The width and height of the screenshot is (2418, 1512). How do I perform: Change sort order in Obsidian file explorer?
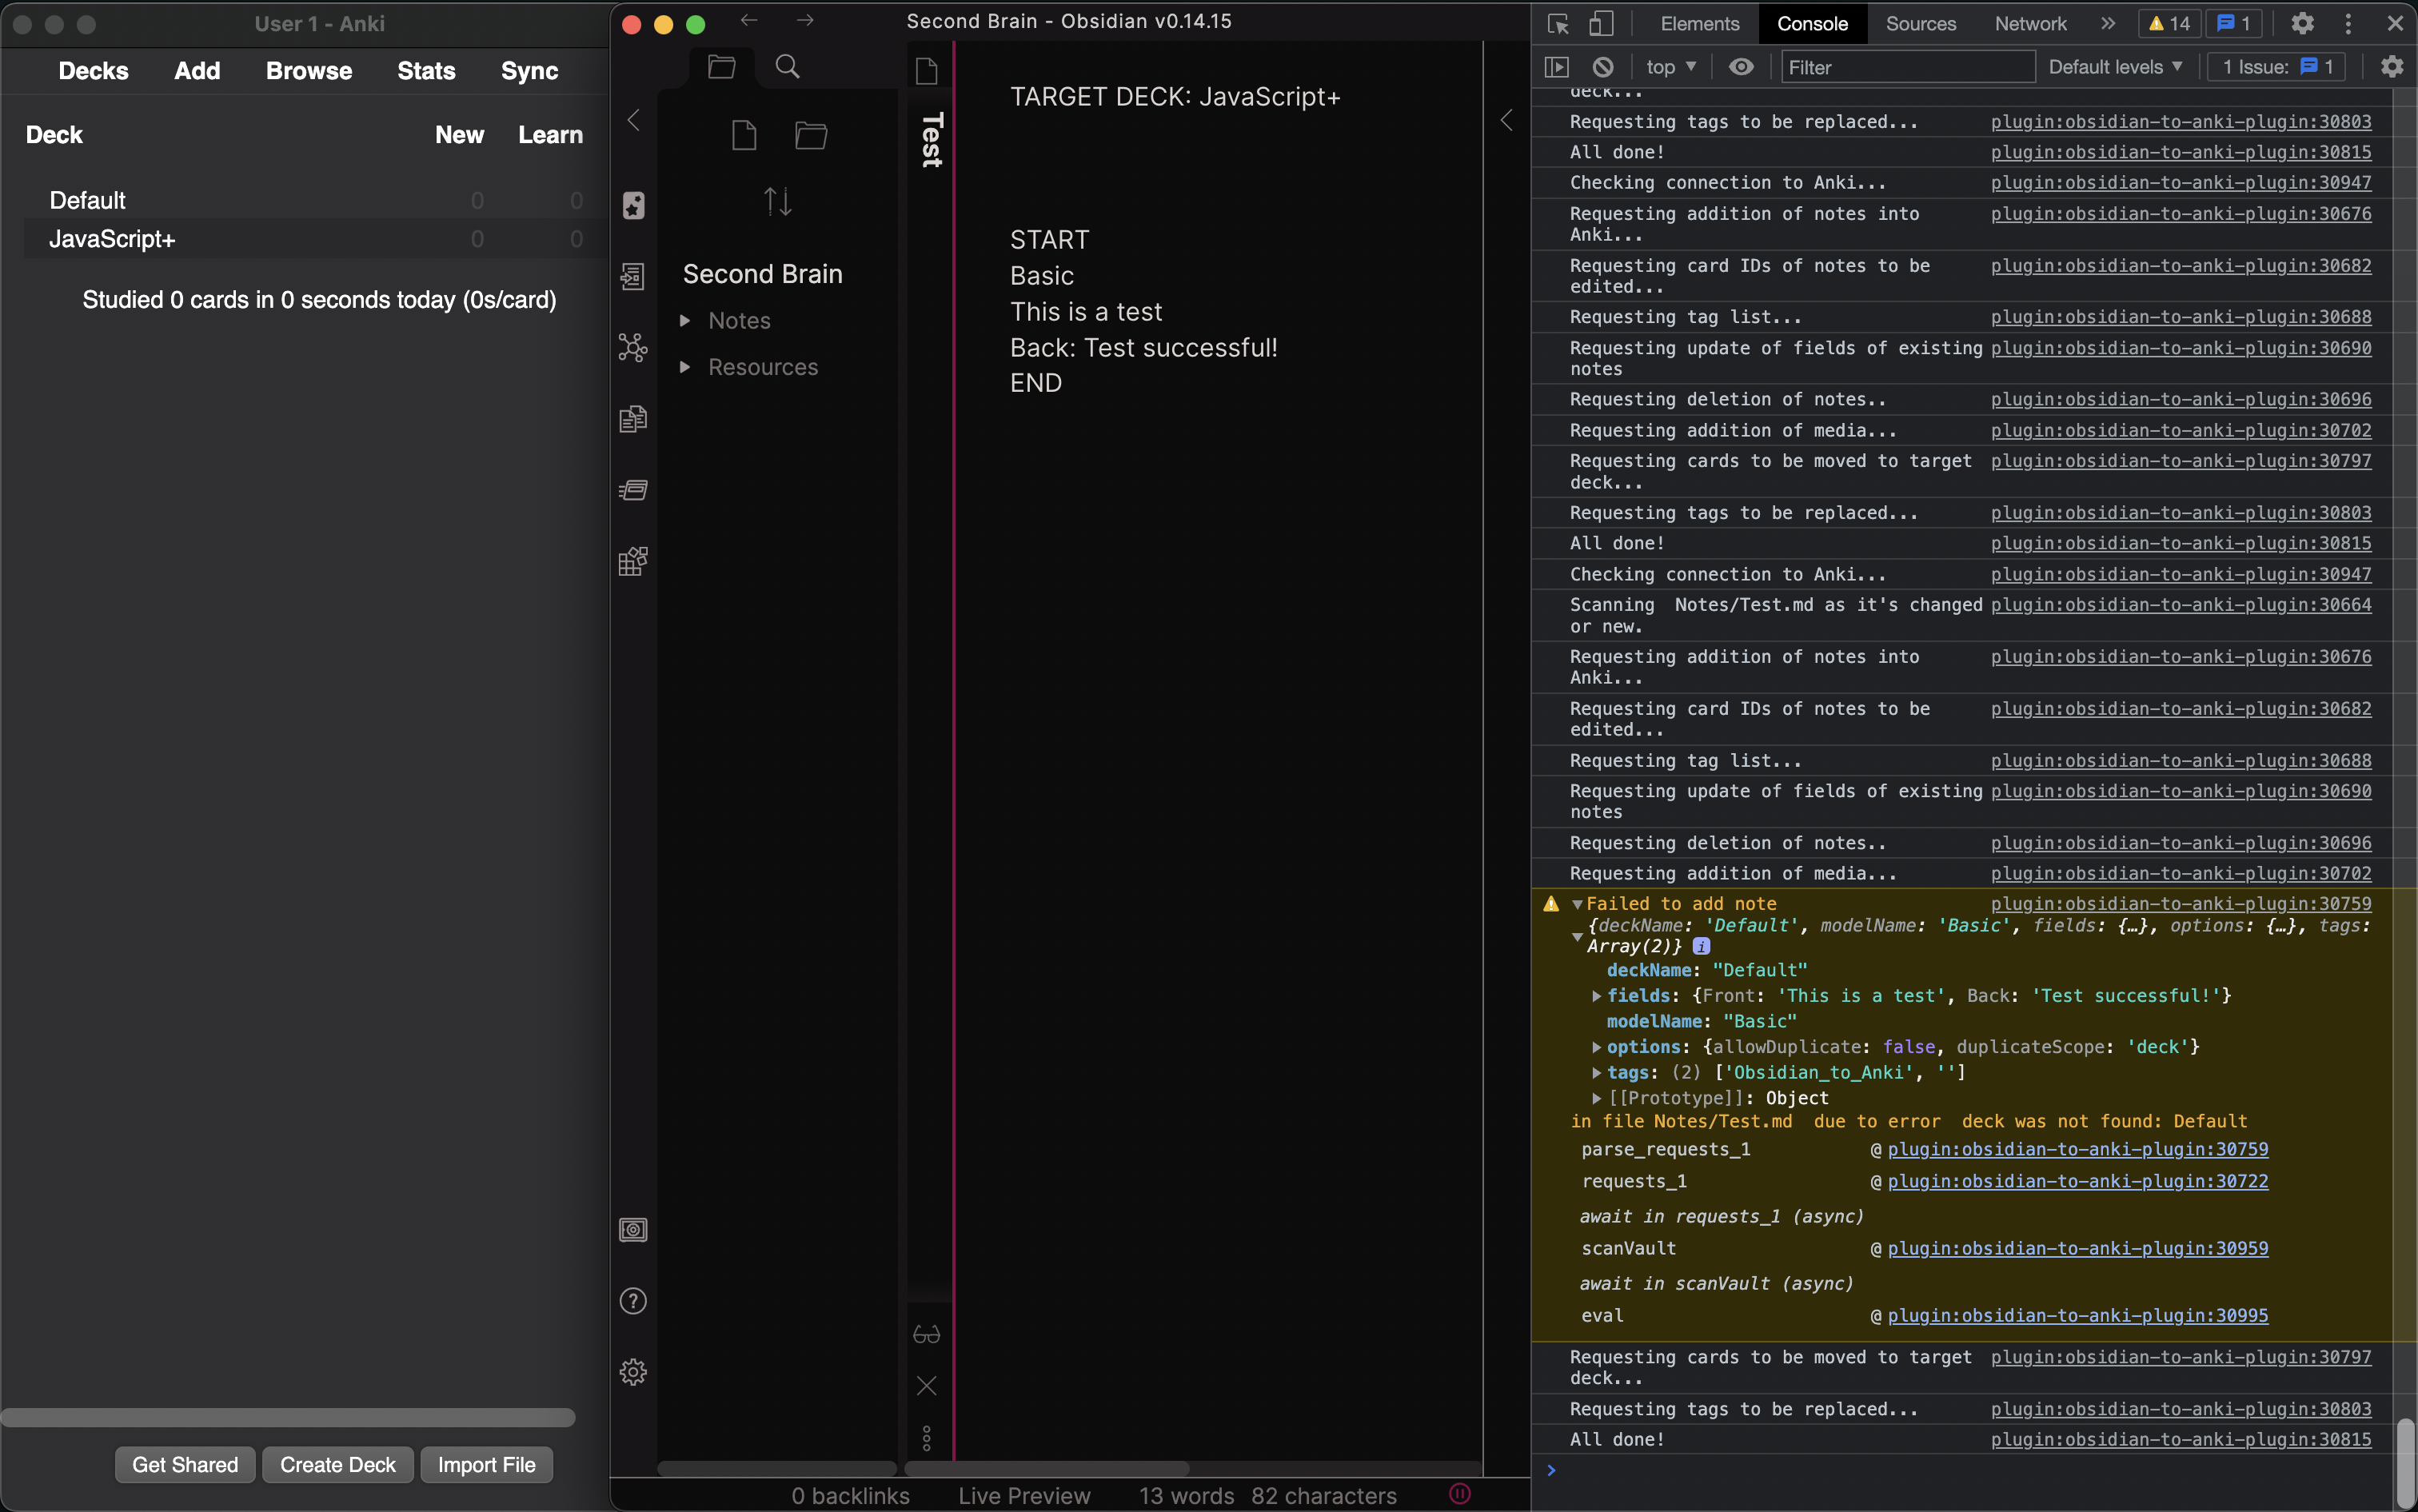pos(778,201)
